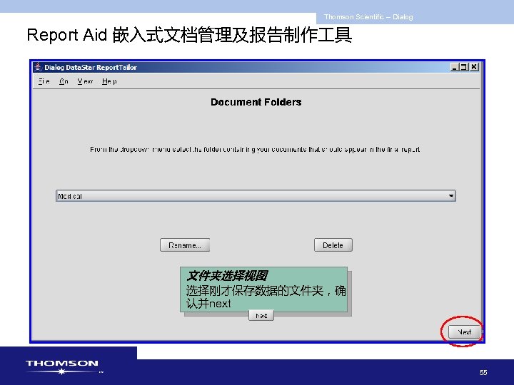Screen dimensions: 514x385
Task: Click the Dialog DataStar ReportTailor title text
Action: [x=91, y=68]
